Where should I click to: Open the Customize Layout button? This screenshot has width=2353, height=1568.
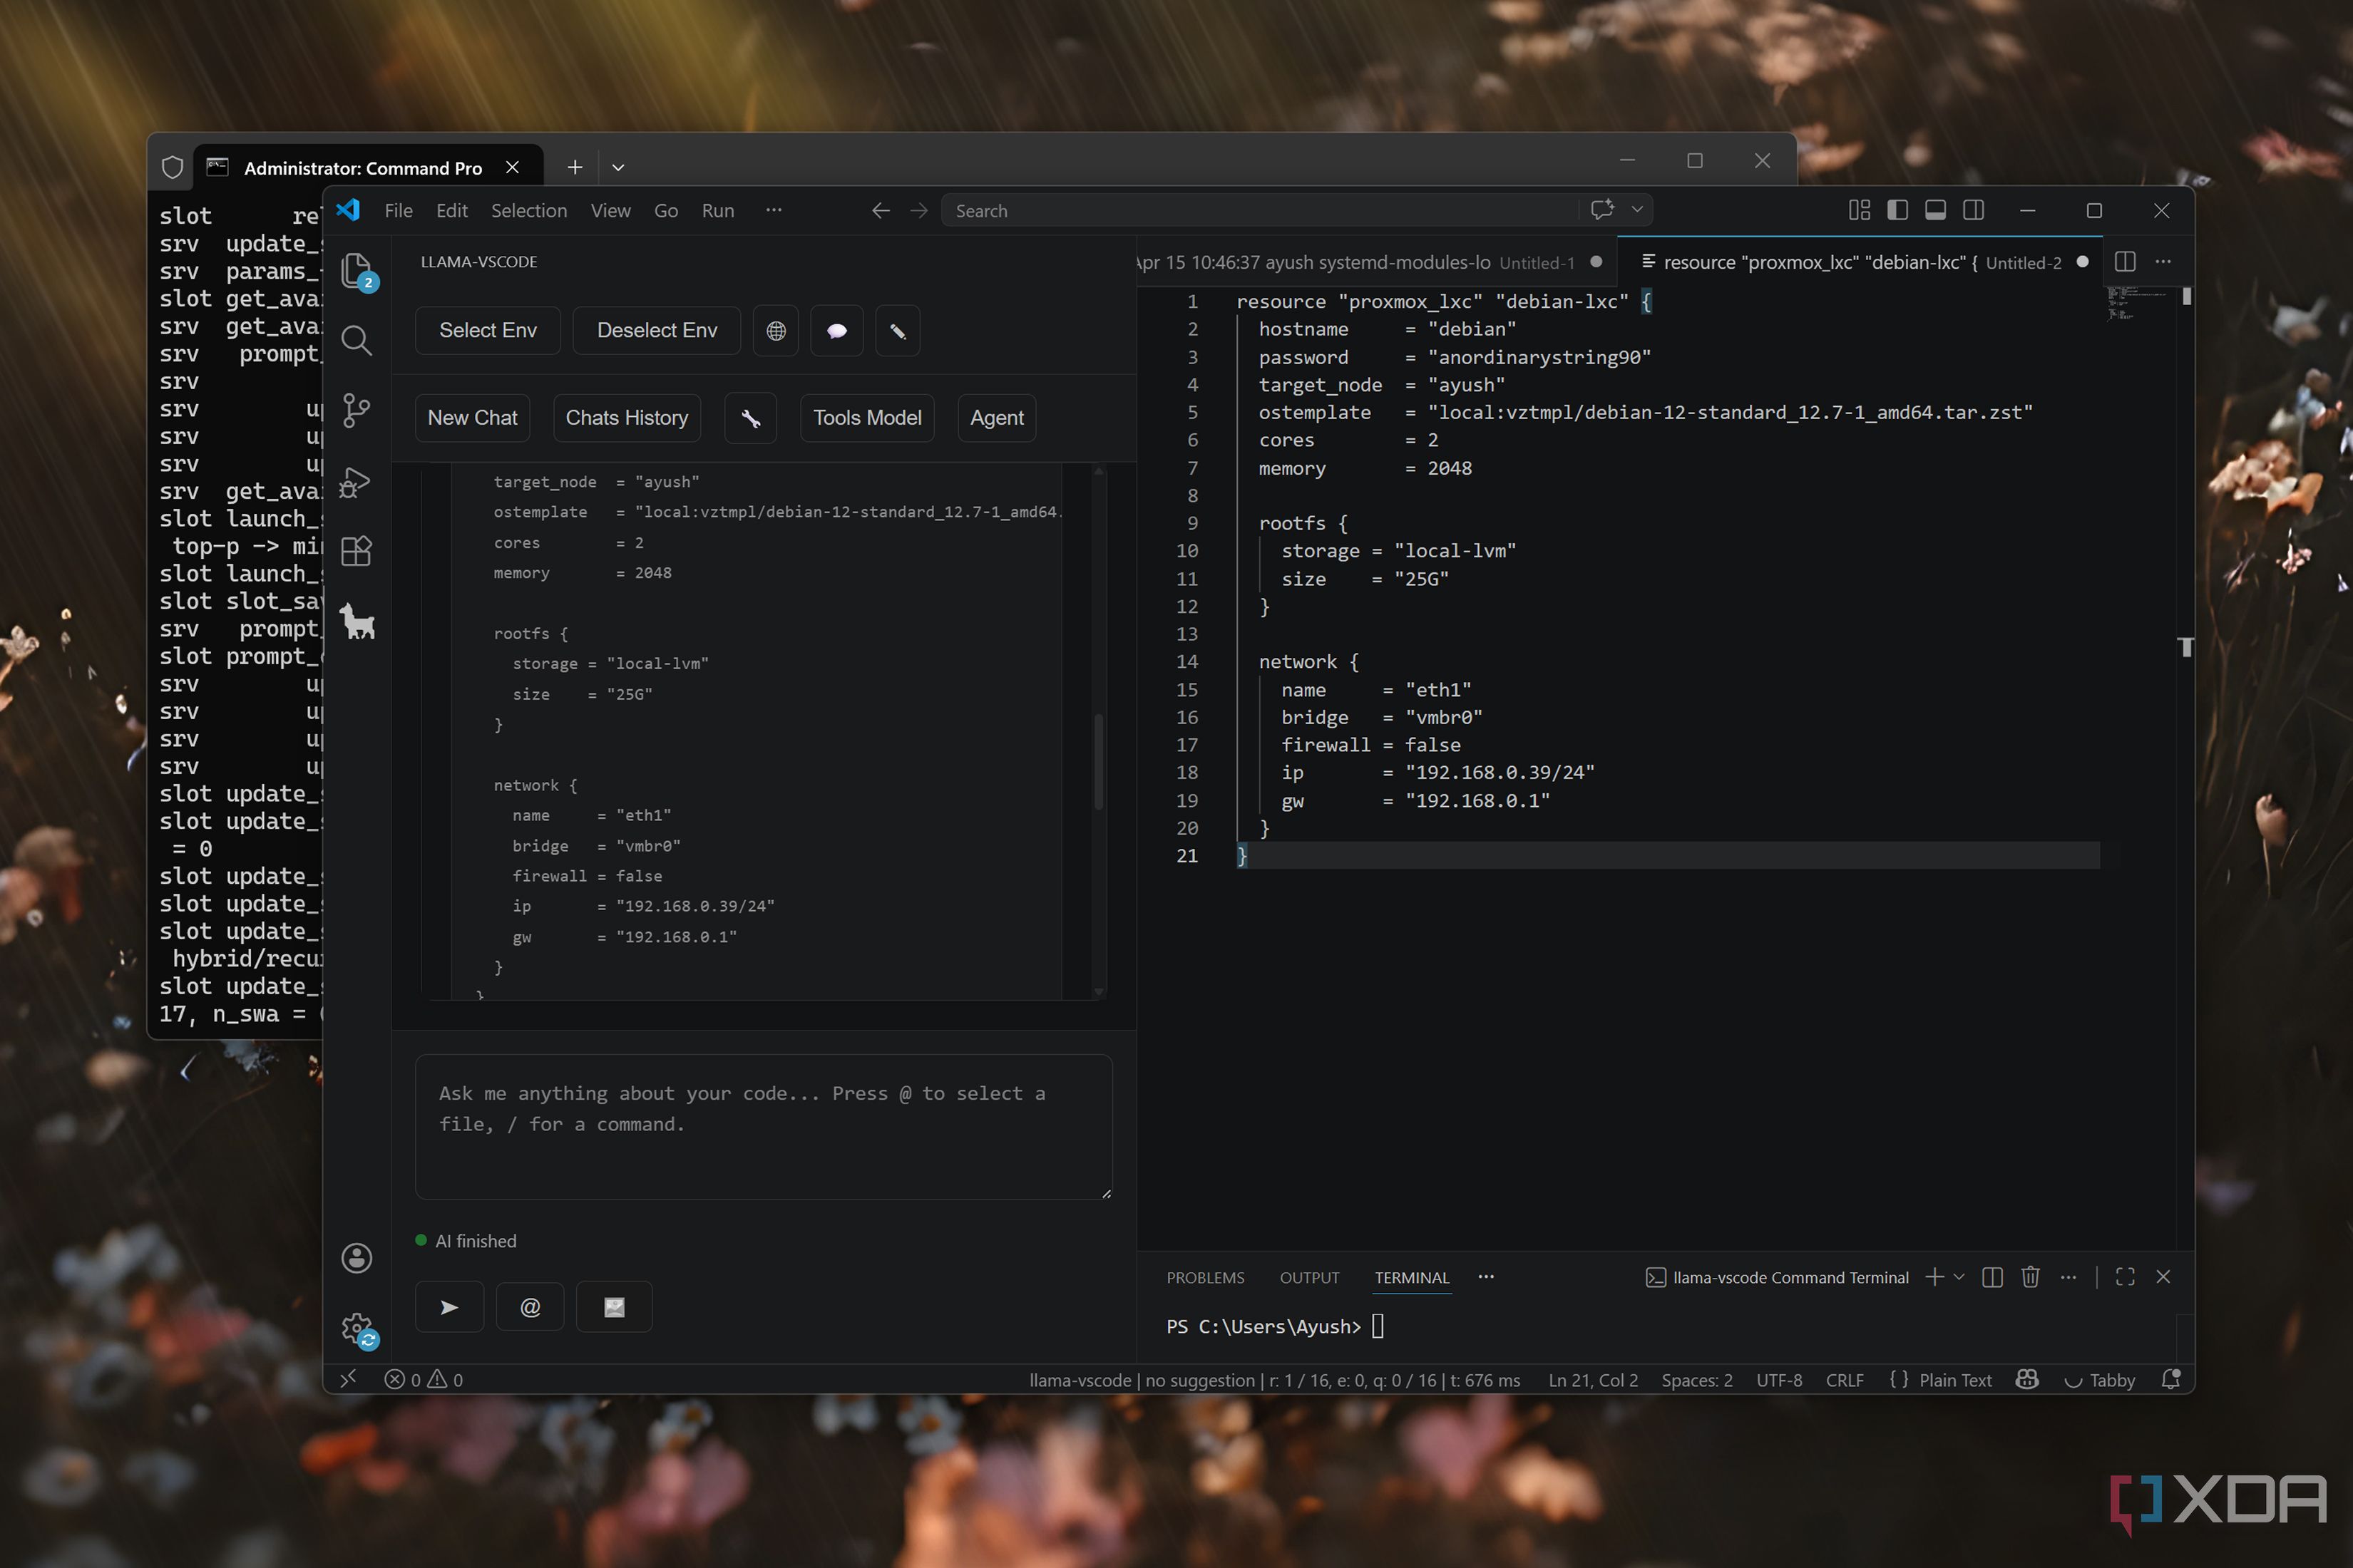click(x=1860, y=210)
